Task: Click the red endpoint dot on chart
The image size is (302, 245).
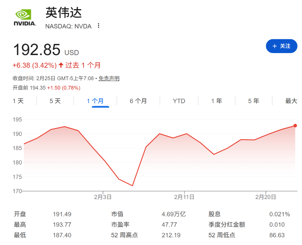Action: (x=295, y=126)
